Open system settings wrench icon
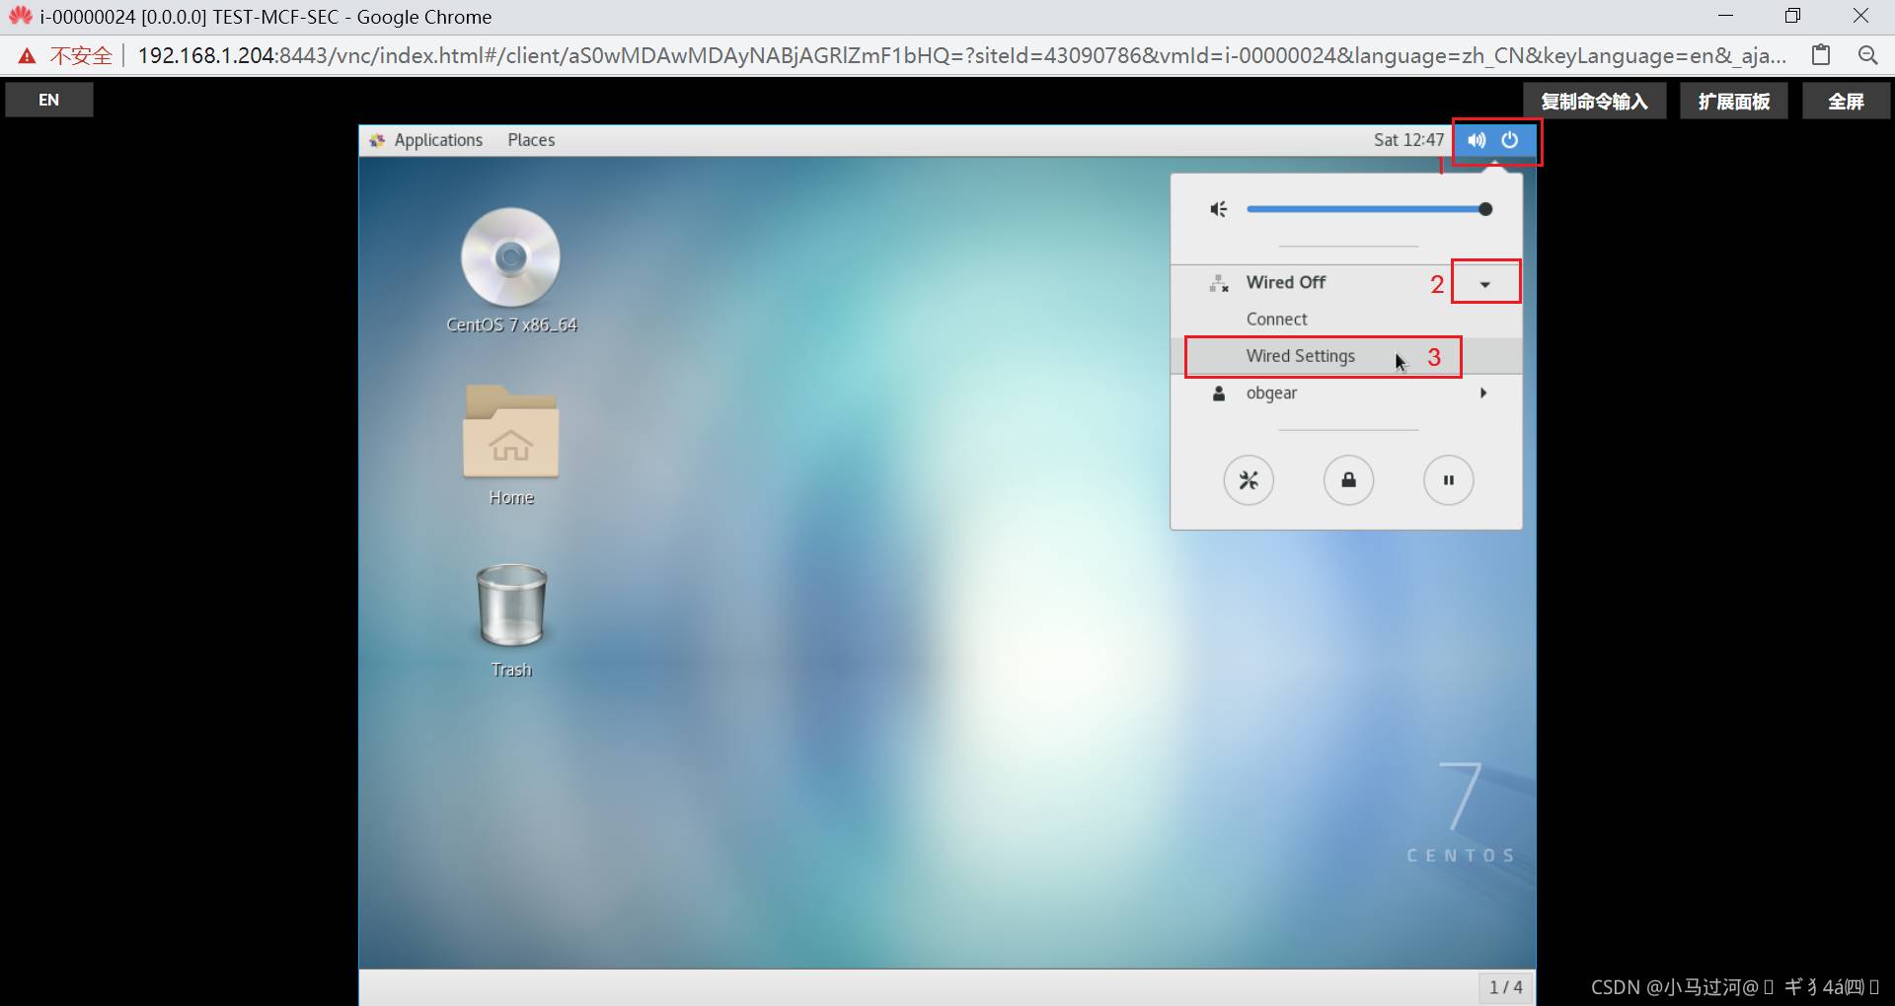 click(1249, 480)
